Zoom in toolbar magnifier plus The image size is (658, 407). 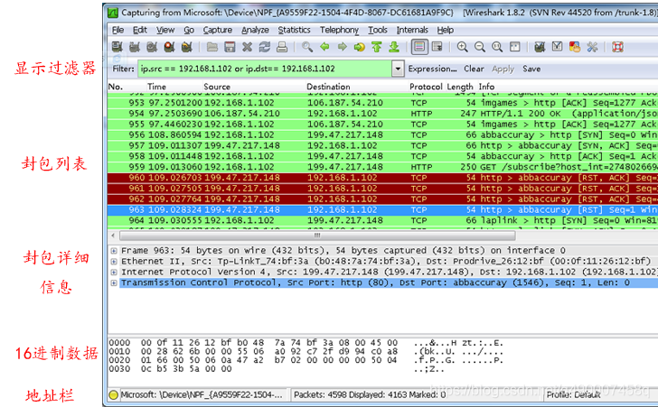point(463,47)
